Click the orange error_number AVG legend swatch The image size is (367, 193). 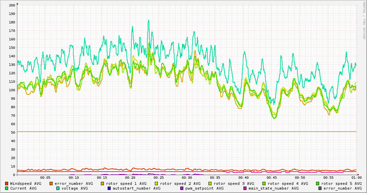(51, 184)
